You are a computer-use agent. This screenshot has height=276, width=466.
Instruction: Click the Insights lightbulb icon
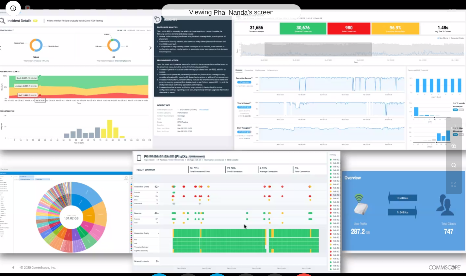[x=157, y=19]
